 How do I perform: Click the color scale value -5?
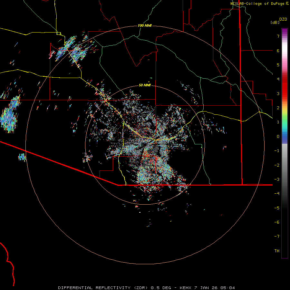coord(277,208)
